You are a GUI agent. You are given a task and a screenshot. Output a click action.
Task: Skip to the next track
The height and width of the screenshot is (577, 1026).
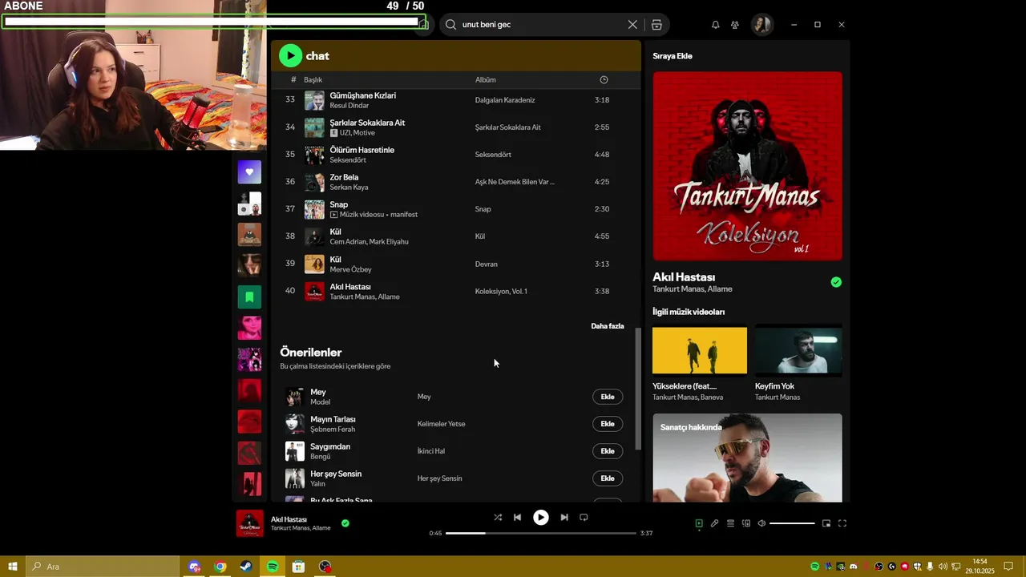pos(564,518)
